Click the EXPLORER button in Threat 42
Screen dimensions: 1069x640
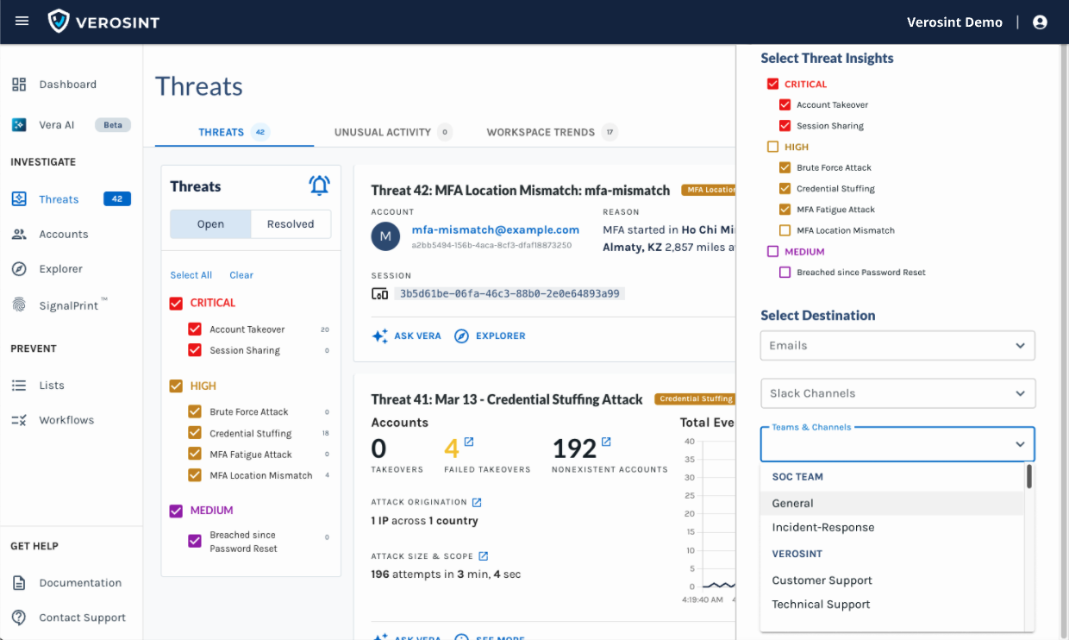tap(490, 336)
